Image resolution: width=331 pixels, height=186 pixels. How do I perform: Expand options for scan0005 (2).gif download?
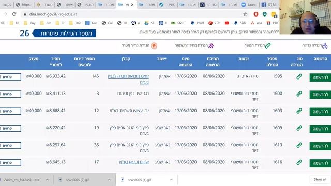click(109, 180)
